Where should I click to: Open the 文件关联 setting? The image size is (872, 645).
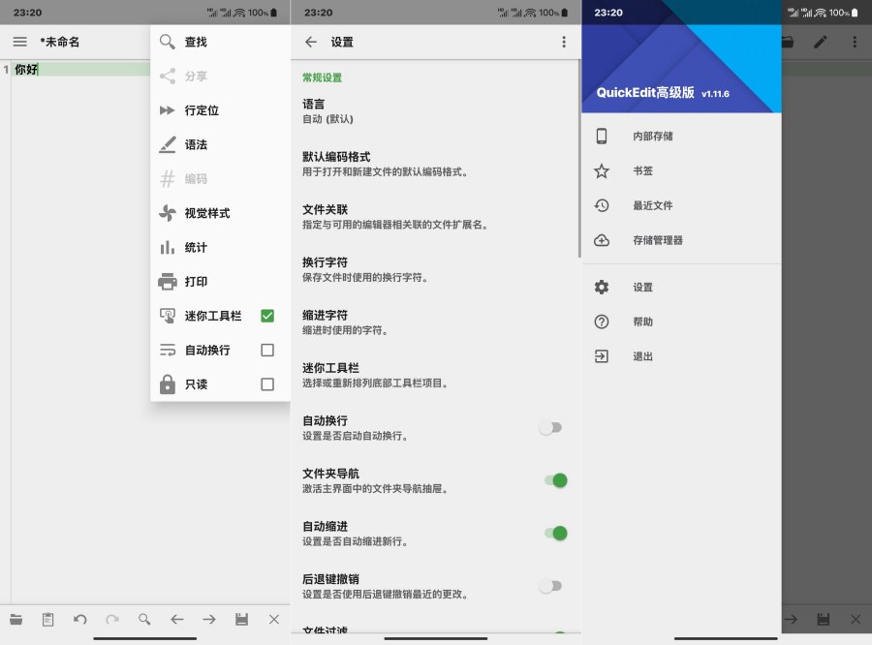click(x=435, y=217)
